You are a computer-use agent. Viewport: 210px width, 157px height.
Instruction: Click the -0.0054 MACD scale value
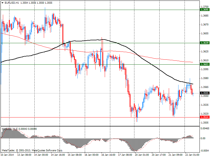tap(205, 151)
